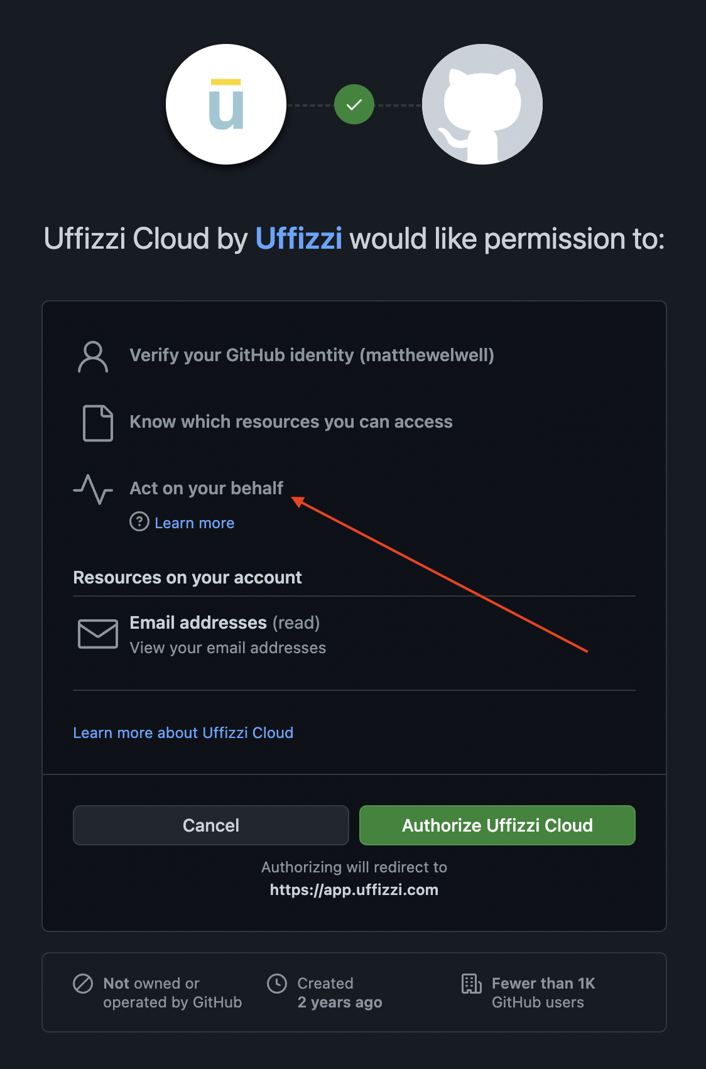Open the Uffizzi publisher link in heading
This screenshot has width=706, height=1069.
pyautogui.click(x=298, y=239)
